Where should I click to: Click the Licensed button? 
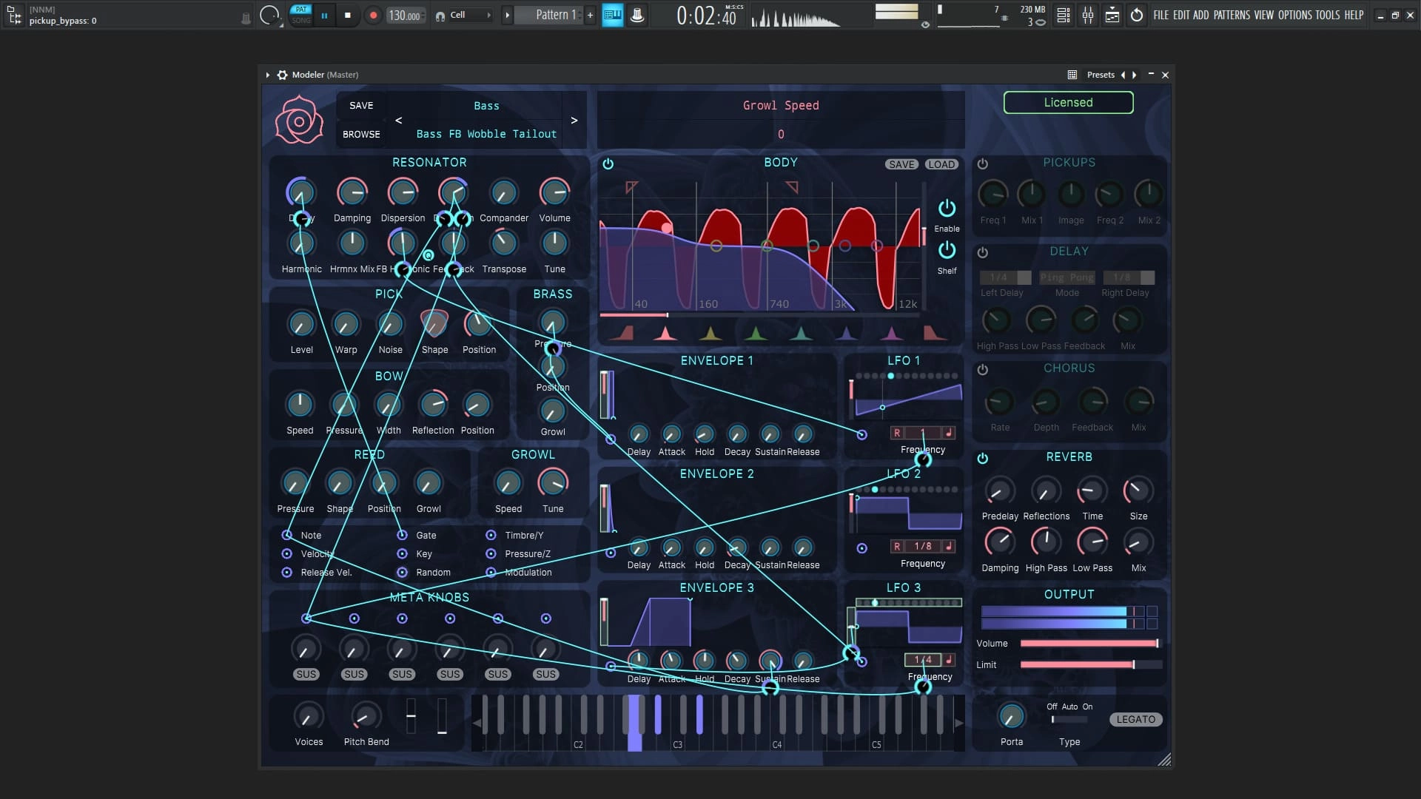(x=1068, y=102)
